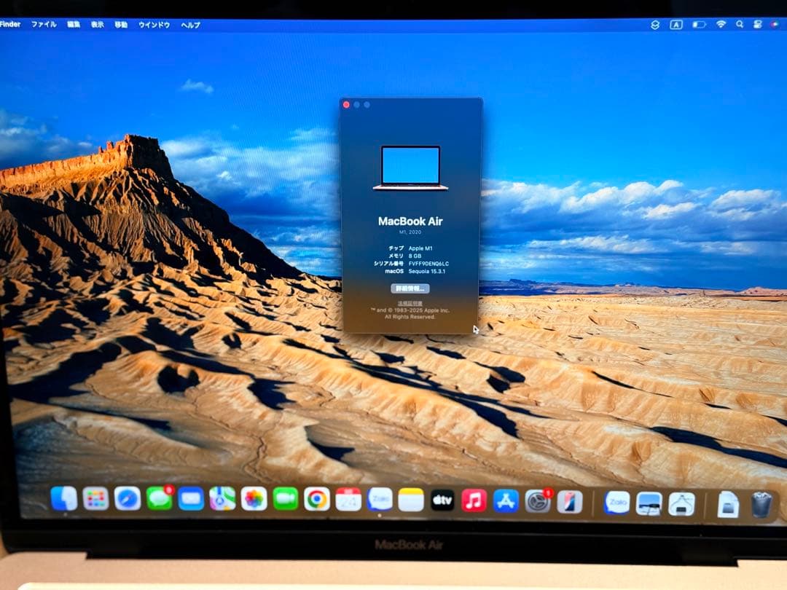Open the ファイル menu in Finder
787x590 pixels.
(x=45, y=24)
